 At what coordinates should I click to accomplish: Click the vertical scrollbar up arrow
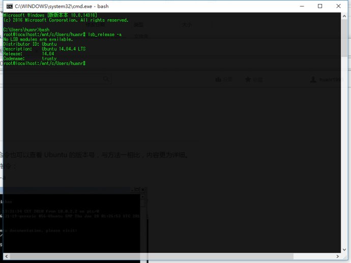(x=344, y=16)
